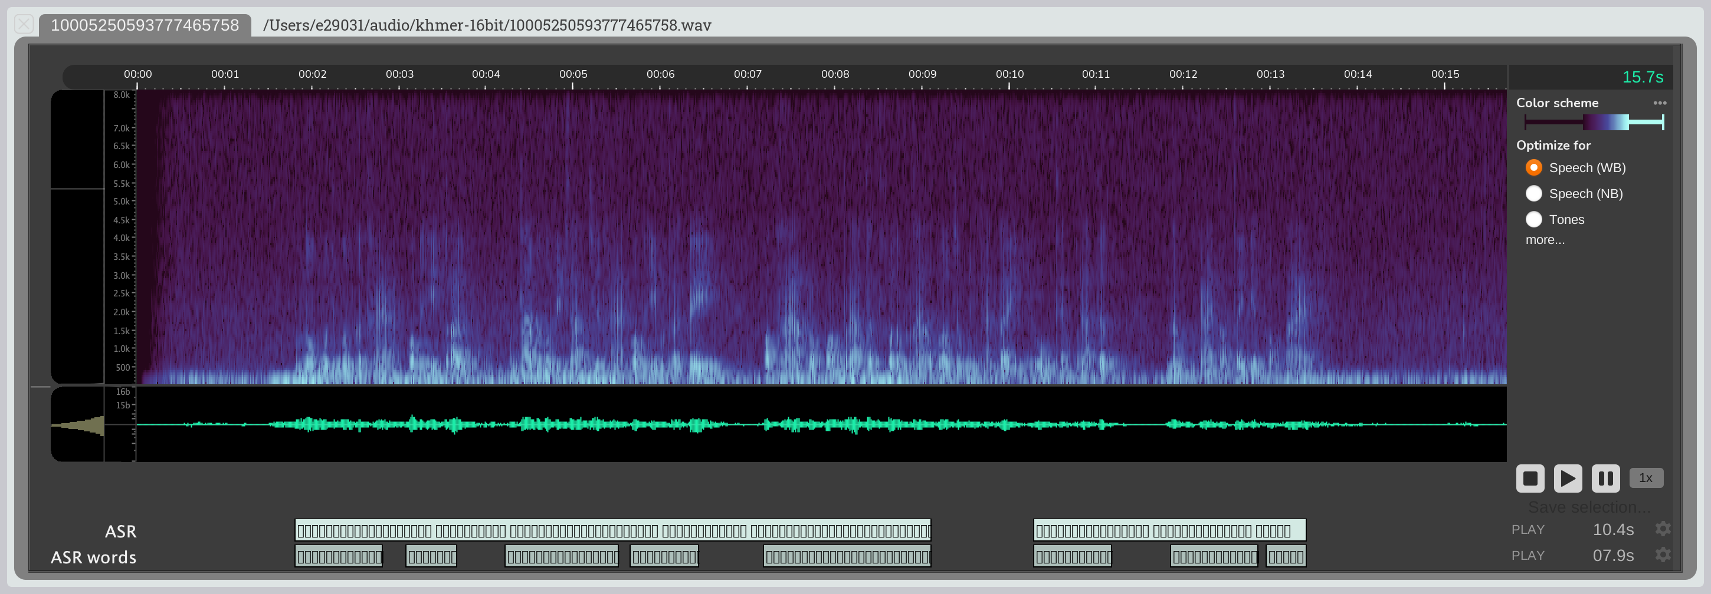Click the Color scheme gradient slider

tap(1593, 122)
